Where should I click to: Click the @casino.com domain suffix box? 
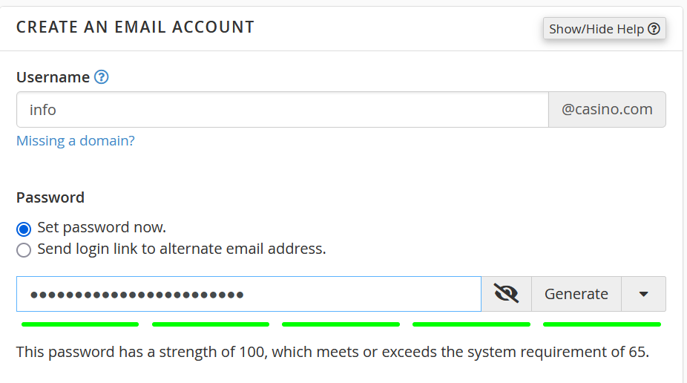[x=607, y=110]
